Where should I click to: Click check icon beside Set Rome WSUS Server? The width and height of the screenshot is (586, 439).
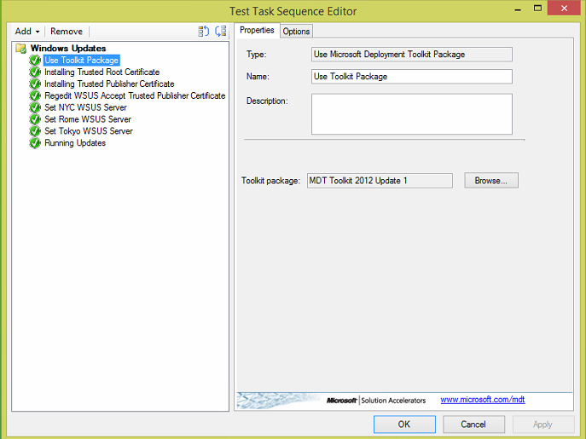[x=35, y=119]
